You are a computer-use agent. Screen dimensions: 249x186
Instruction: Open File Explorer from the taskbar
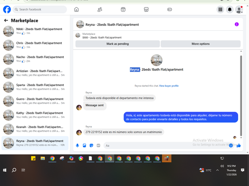[x=43, y=159]
